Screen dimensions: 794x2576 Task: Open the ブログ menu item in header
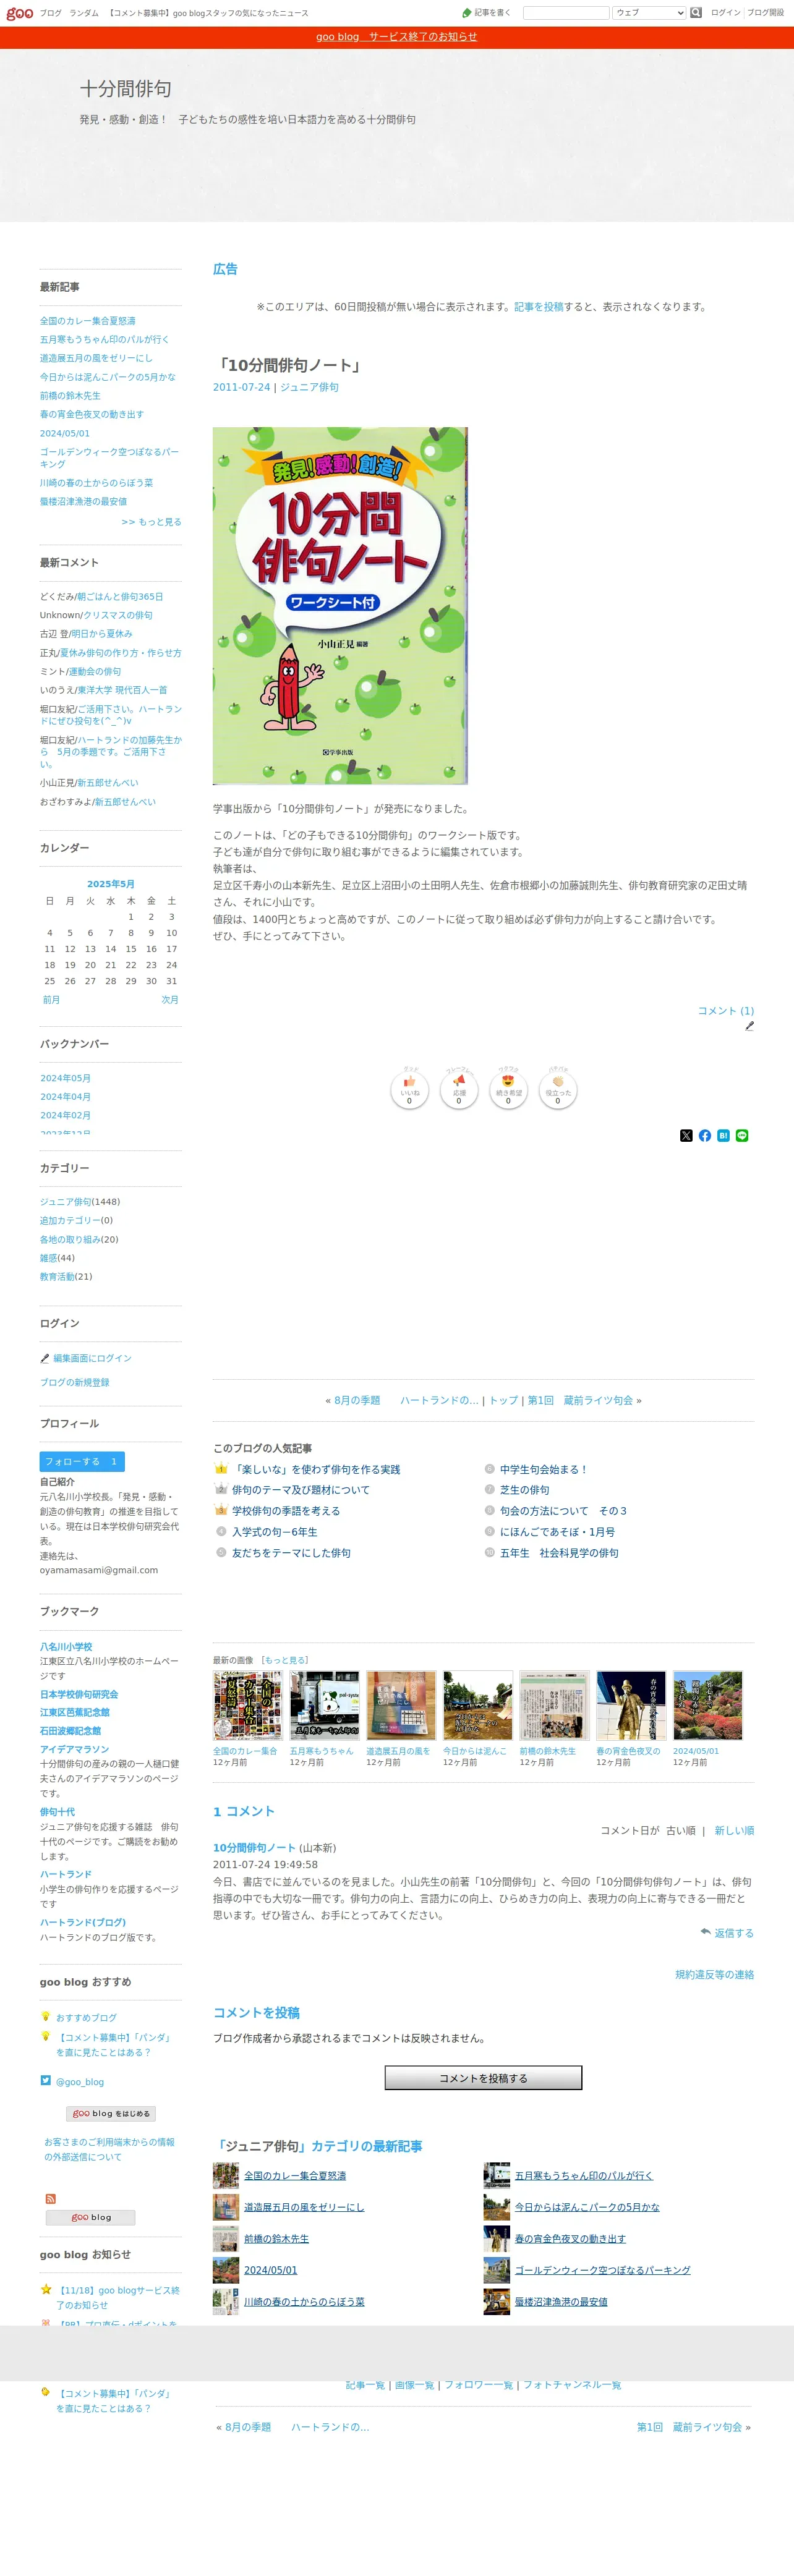coord(50,13)
